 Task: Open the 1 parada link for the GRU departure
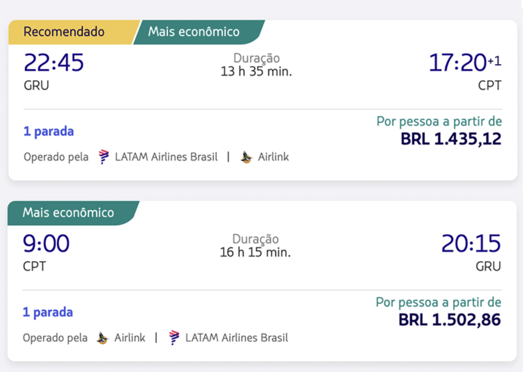[49, 132]
